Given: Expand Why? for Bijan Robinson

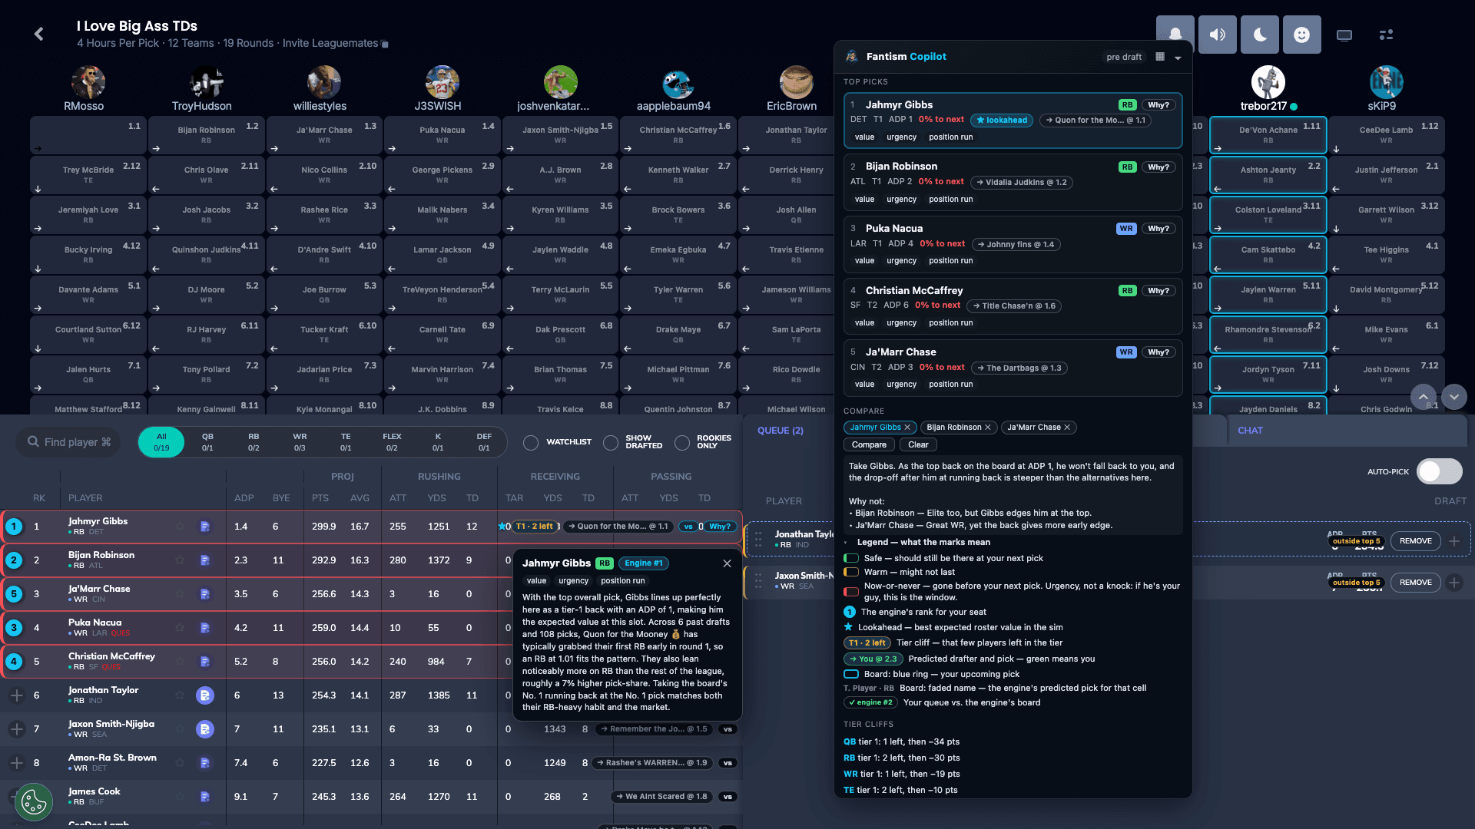Looking at the screenshot, I should (x=1158, y=167).
